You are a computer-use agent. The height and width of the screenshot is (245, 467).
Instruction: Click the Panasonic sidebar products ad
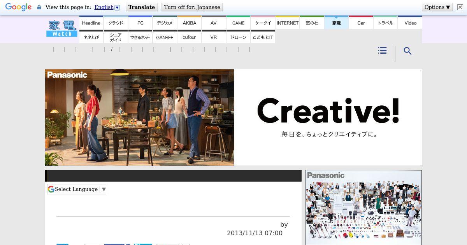363,208
